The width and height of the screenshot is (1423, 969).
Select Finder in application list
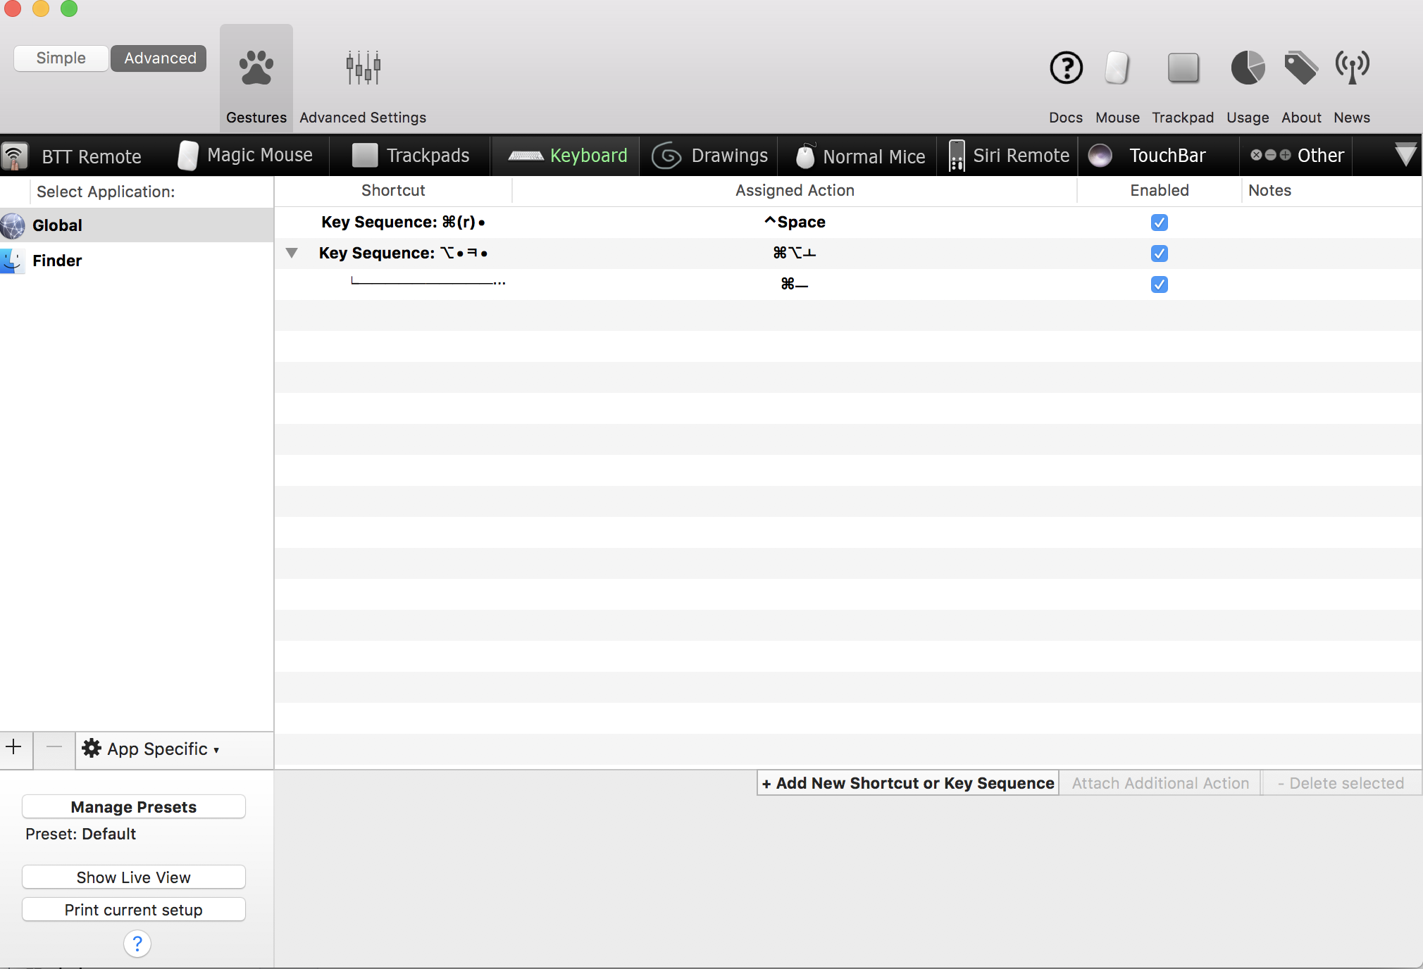57,261
